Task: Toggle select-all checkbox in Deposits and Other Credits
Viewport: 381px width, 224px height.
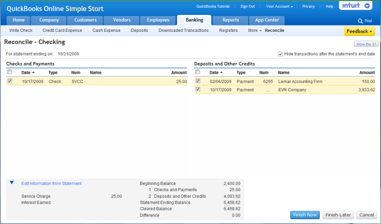Action: pos(198,72)
